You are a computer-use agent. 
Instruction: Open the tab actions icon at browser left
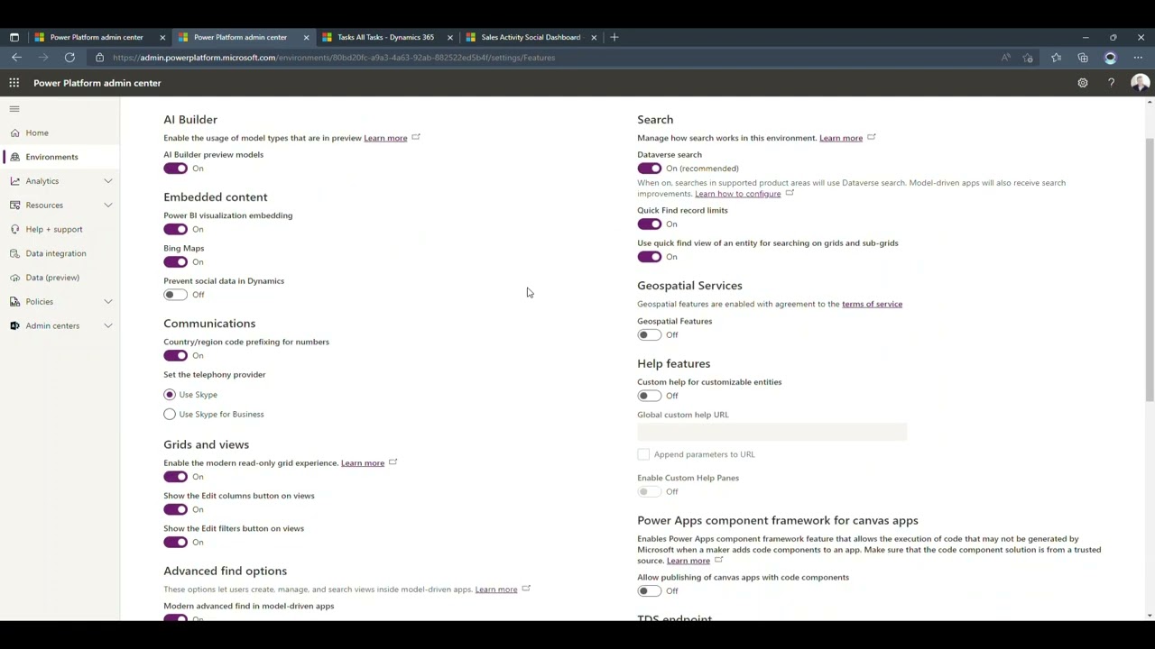pyautogui.click(x=14, y=37)
